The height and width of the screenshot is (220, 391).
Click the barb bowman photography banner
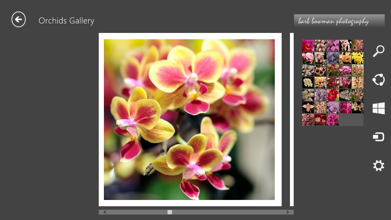click(339, 21)
